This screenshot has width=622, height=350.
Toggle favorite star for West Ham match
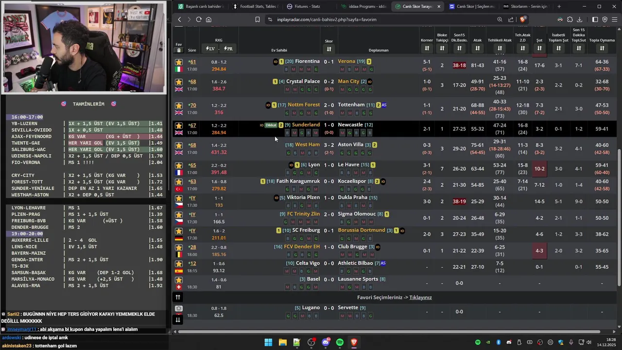[x=179, y=145]
